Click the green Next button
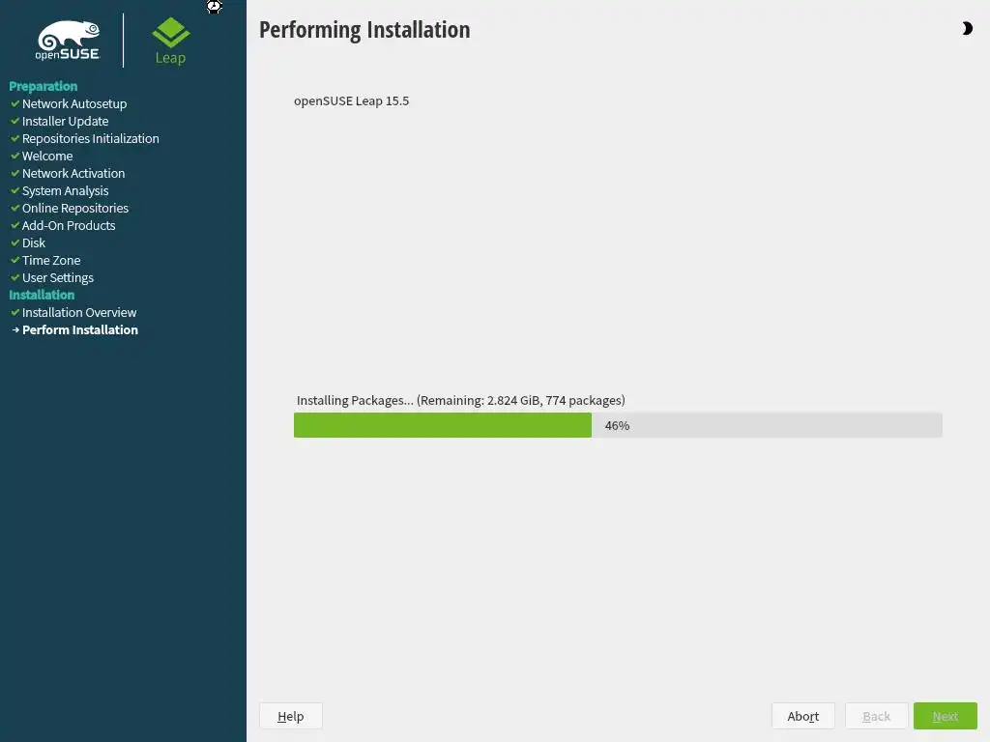 [946, 716]
